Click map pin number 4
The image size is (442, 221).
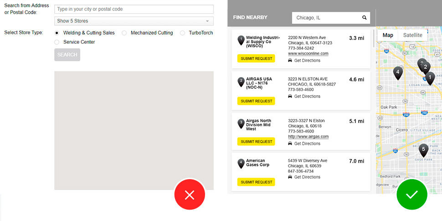[x=398, y=72]
